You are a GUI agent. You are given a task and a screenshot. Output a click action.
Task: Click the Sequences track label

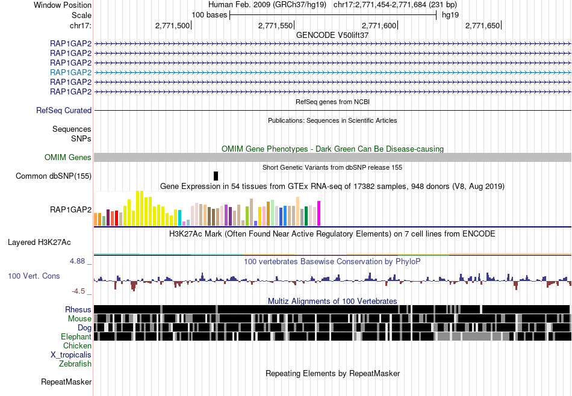[72, 129]
